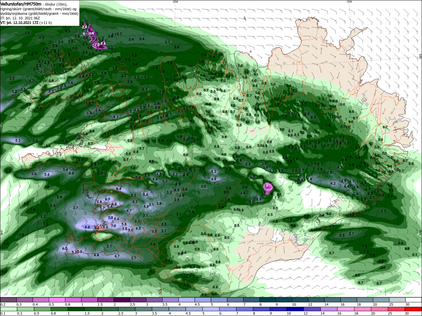The image size is (422, 316).
Task: Click the 5.0 precipitation value on the map
Action: (130, 230)
